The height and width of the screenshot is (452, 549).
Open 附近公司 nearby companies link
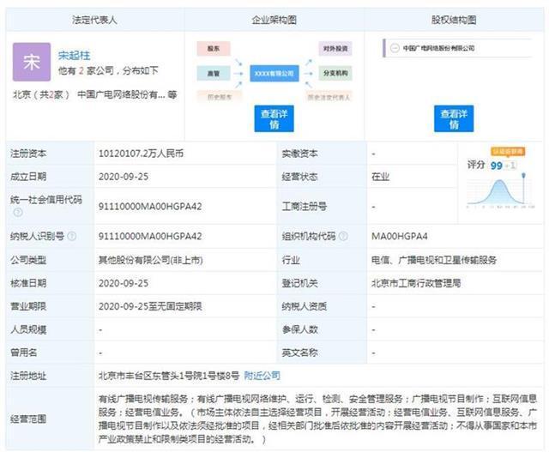[x=262, y=376]
